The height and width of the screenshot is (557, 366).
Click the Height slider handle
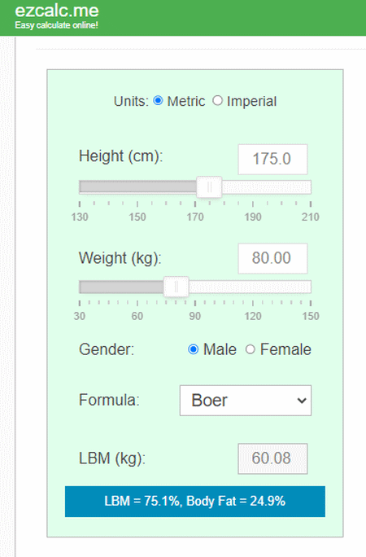coord(209,186)
